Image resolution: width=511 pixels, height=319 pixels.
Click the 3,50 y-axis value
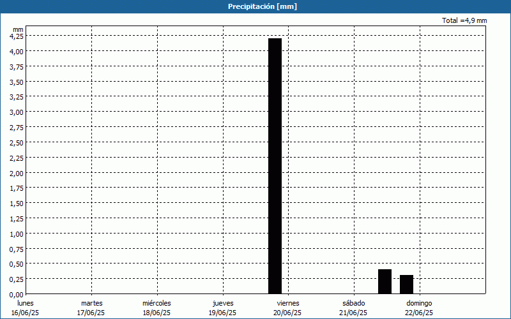click(x=17, y=82)
